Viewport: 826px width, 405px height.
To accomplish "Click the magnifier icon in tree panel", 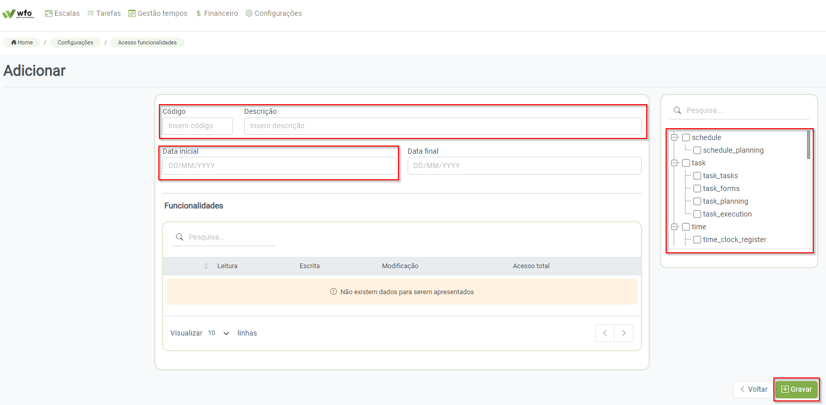I will coord(677,110).
